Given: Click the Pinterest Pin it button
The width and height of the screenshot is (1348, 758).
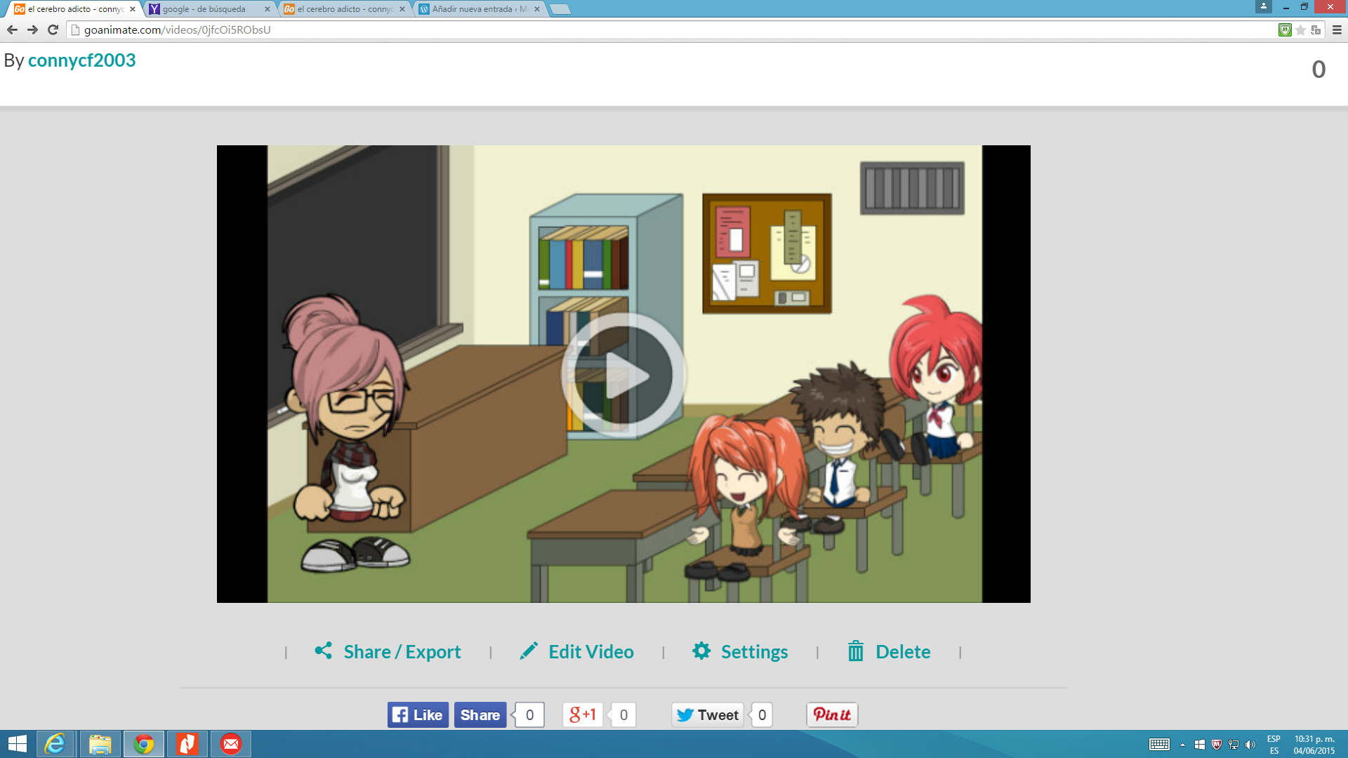Looking at the screenshot, I should [832, 715].
